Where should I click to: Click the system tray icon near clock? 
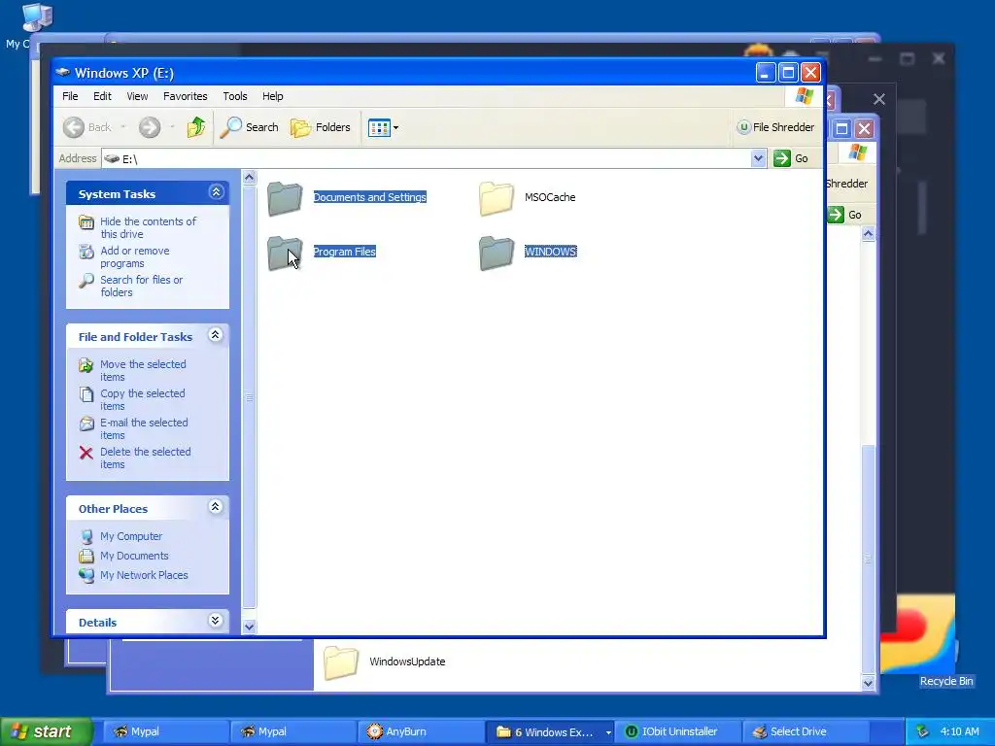tap(922, 731)
